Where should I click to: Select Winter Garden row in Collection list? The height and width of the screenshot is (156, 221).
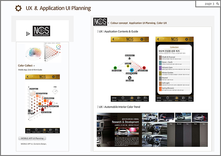pyautogui.click(x=175, y=73)
